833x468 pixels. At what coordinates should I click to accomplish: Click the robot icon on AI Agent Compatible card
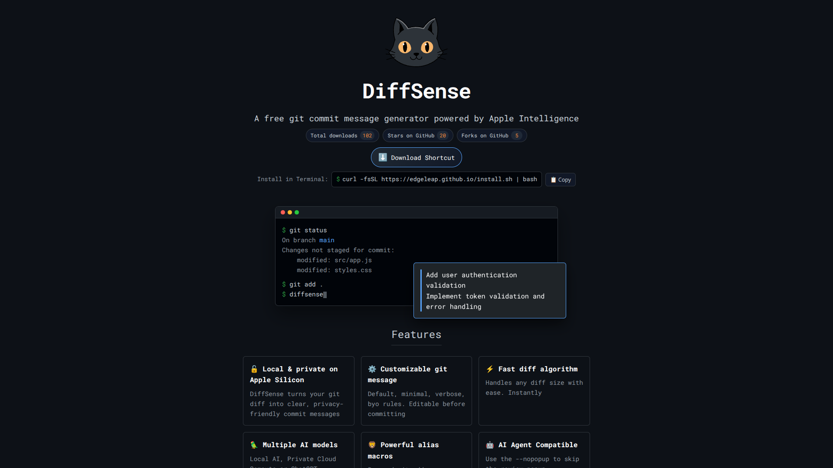pos(489,445)
